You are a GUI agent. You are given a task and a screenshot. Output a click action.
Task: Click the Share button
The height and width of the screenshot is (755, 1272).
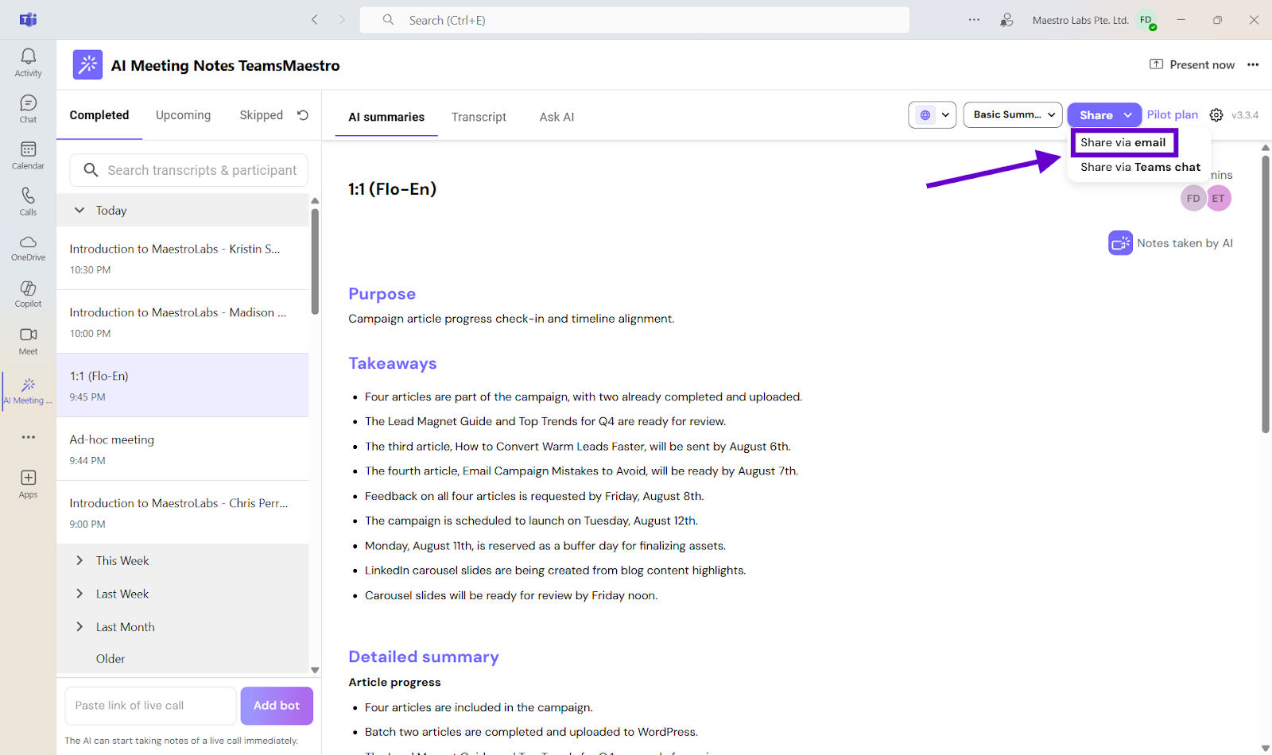coord(1096,115)
